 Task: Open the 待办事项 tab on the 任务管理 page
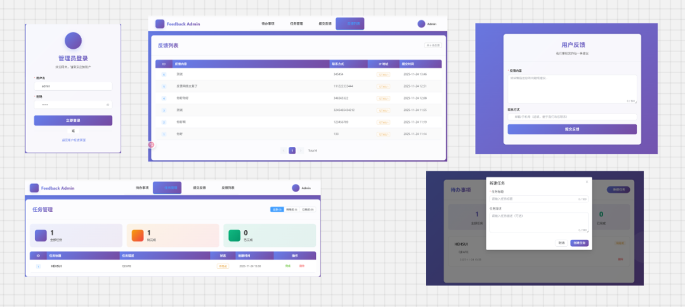click(x=142, y=188)
